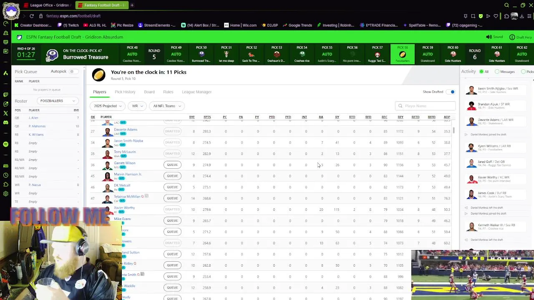Sort by the FPTS column header
This screenshot has height=300, width=534.
207,117
